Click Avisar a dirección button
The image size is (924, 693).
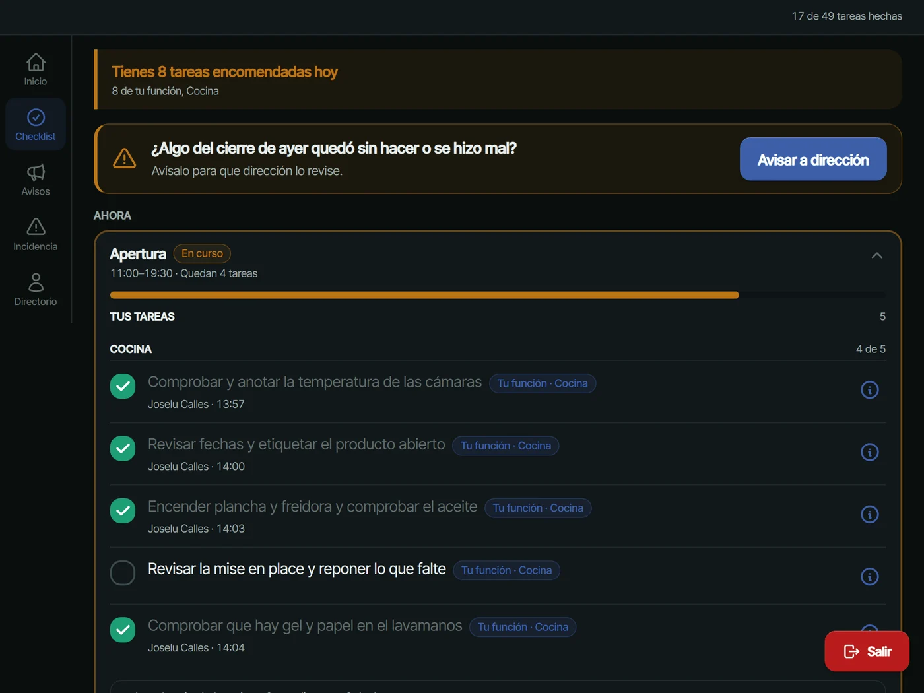[813, 159]
